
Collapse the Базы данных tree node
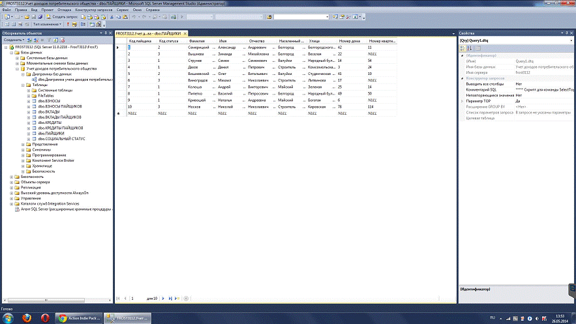click(11, 52)
